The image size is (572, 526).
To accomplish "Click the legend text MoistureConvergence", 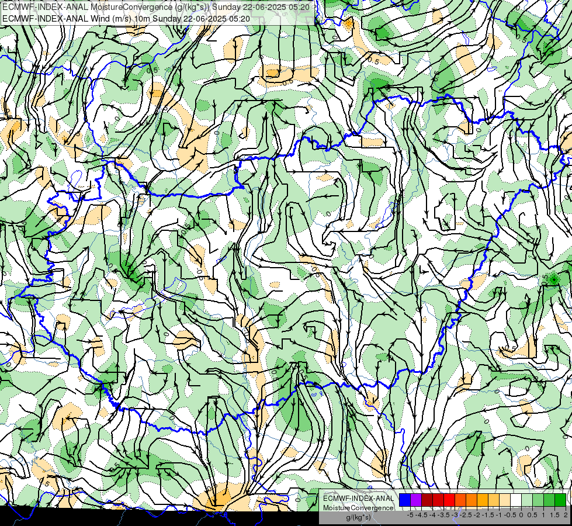I will click(x=358, y=508).
